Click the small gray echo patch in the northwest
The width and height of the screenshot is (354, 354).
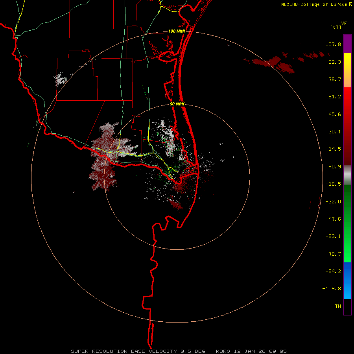click(61, 79)
